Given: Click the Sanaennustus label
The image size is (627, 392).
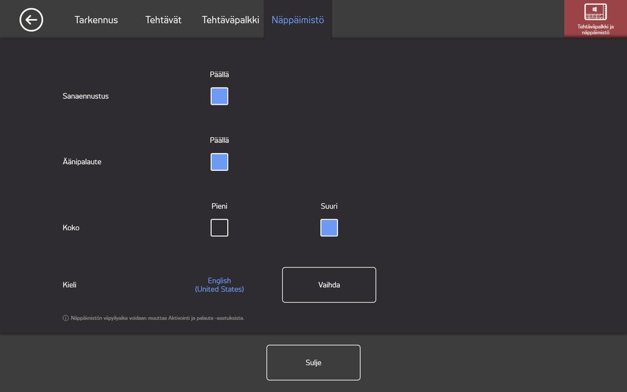Looking at the screenshot, I should pos(86,96).
